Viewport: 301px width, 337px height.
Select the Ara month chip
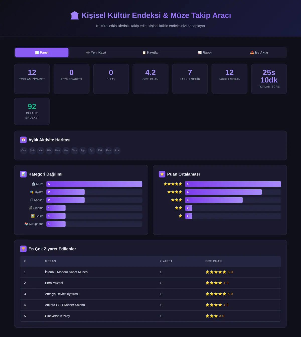coord(117,150)
